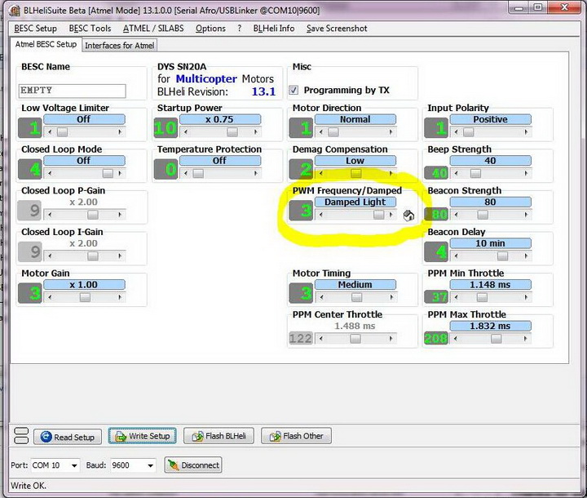
Task: Click the green 10 Startup Power number
Action: (x=165, y=128)
